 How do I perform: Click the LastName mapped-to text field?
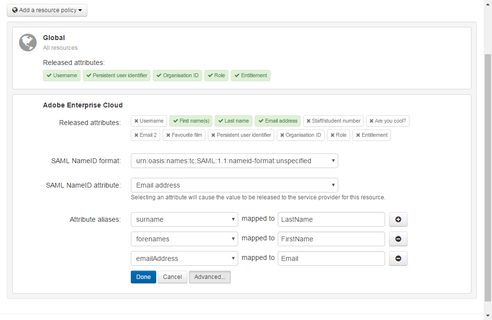[x=331, y=220]
